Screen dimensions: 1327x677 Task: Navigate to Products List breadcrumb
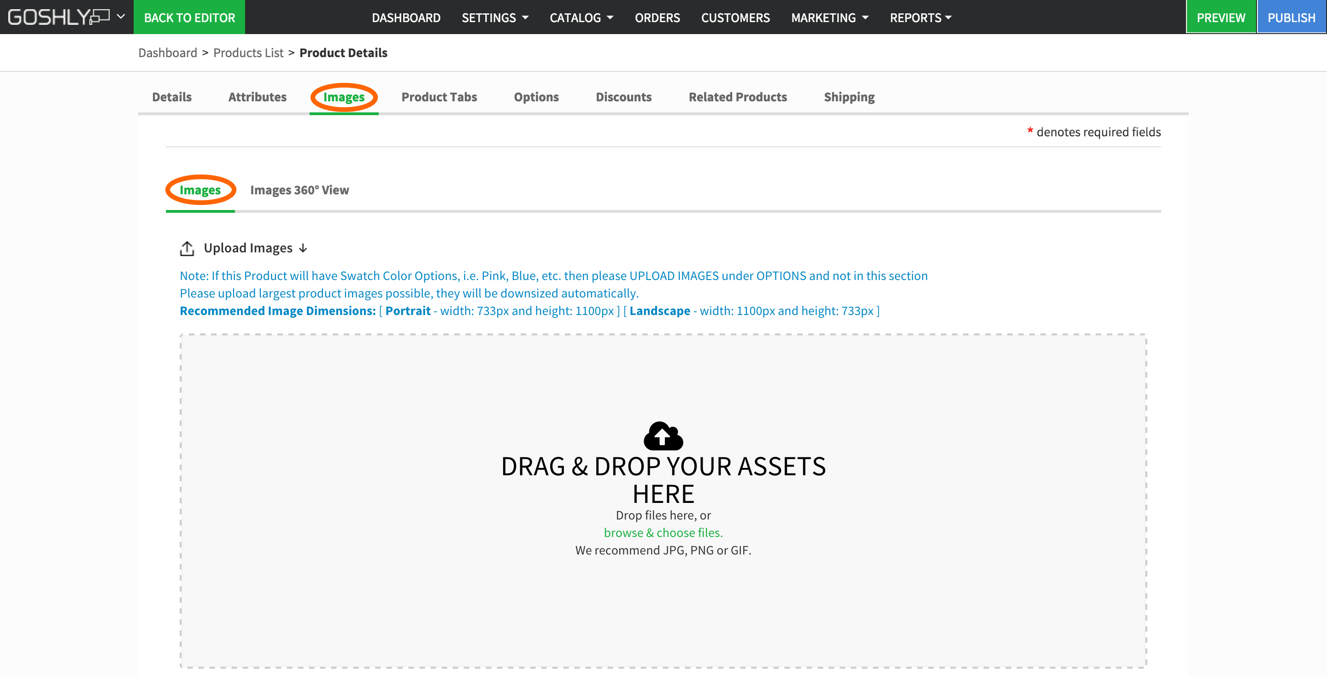(x=248, y=53)
